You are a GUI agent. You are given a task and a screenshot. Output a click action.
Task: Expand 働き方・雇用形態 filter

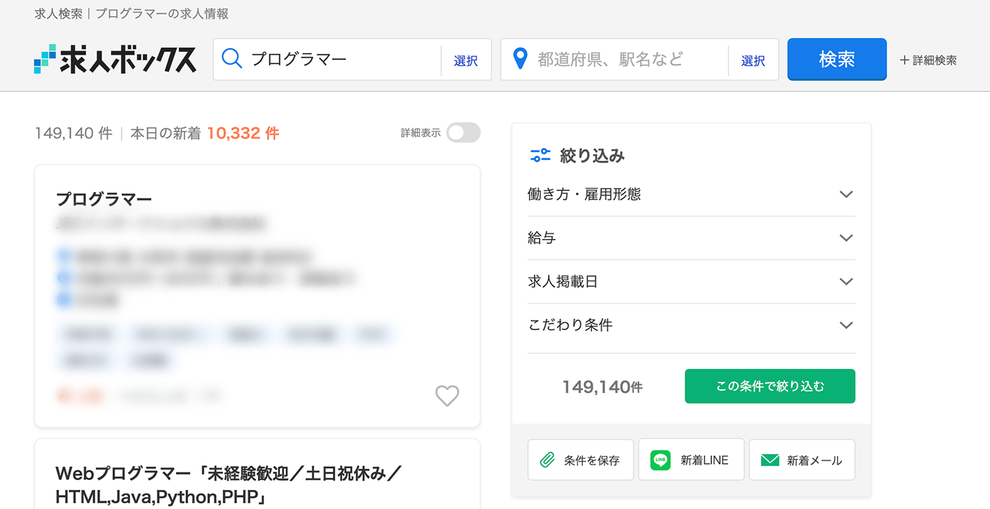point(691,194)
